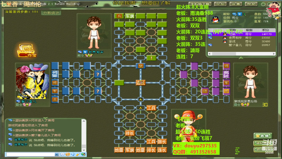Select the orange 旅长 piece
The height and width of the screenshot is (159, 282).
pyautogui.click(x=162, y=142)
